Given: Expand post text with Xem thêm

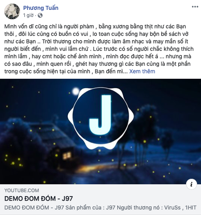Looking at the screenshot, I should click(x=142, y=71).
